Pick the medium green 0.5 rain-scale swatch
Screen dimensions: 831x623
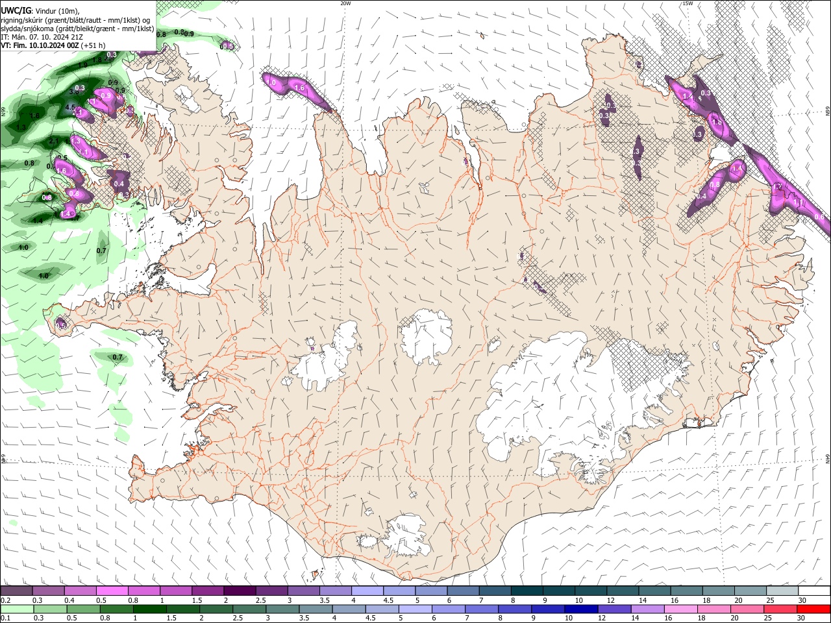click(x=83, y=609)
